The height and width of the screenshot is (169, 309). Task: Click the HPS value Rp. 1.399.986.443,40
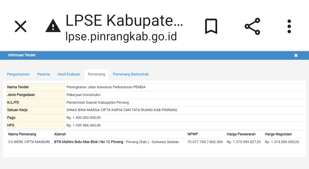pos(84,125)
